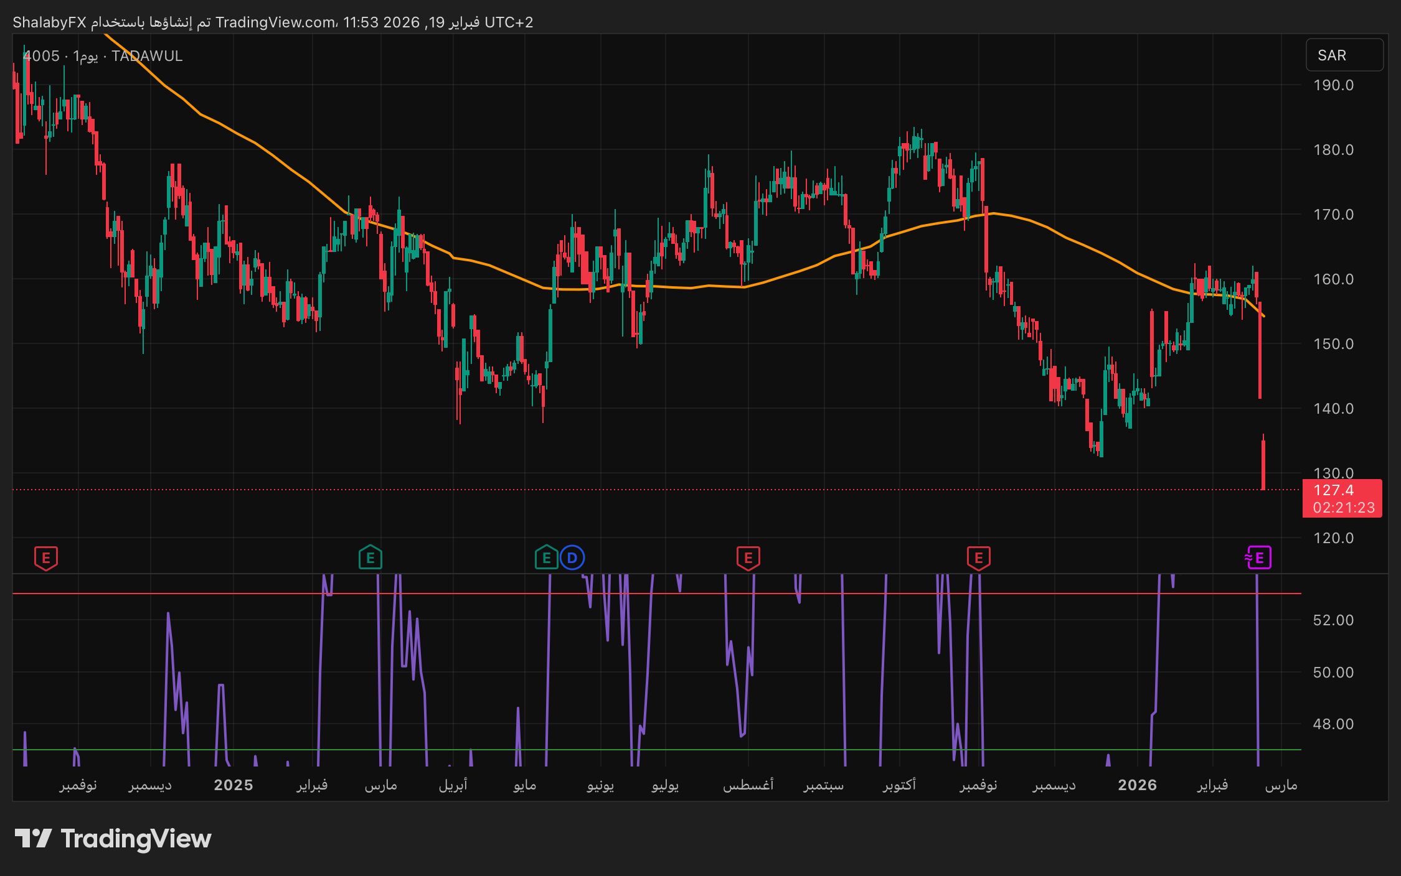
Task: Click the green E marker beside the D marker
Action: (x=546, y=558)
